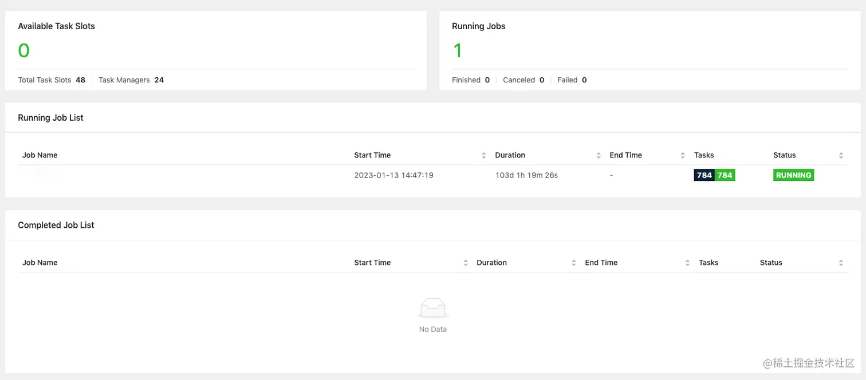Screen dimensions: 866x380
Task: Click the dark 784 running tasks badge
Action: (x=704, y=175)
